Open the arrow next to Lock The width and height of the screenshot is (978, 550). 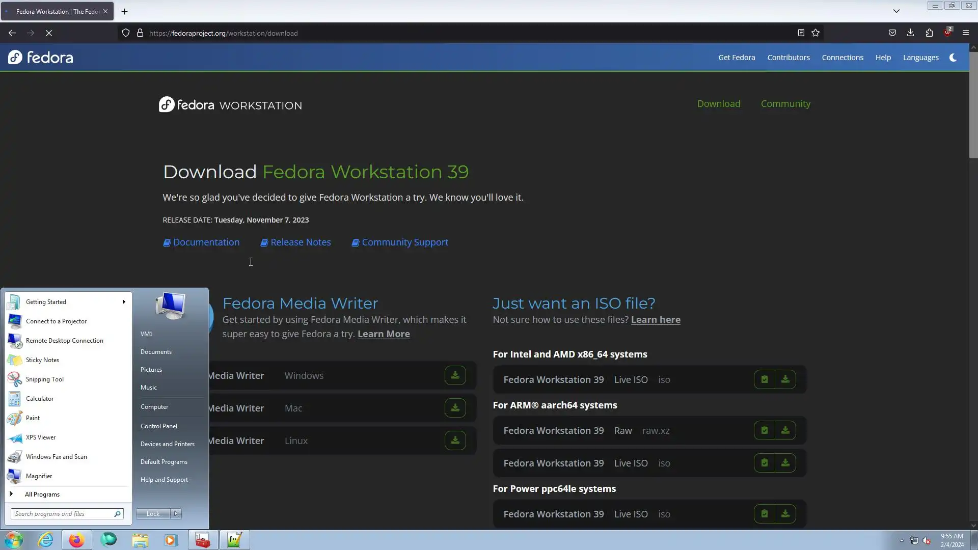click(x=176, y=514)
